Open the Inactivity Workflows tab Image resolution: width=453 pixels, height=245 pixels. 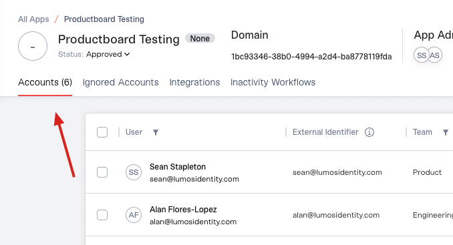point(273,83)
